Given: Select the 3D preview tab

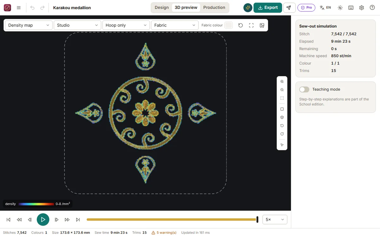Looking at the screenshot, I should tap(186, 8).
